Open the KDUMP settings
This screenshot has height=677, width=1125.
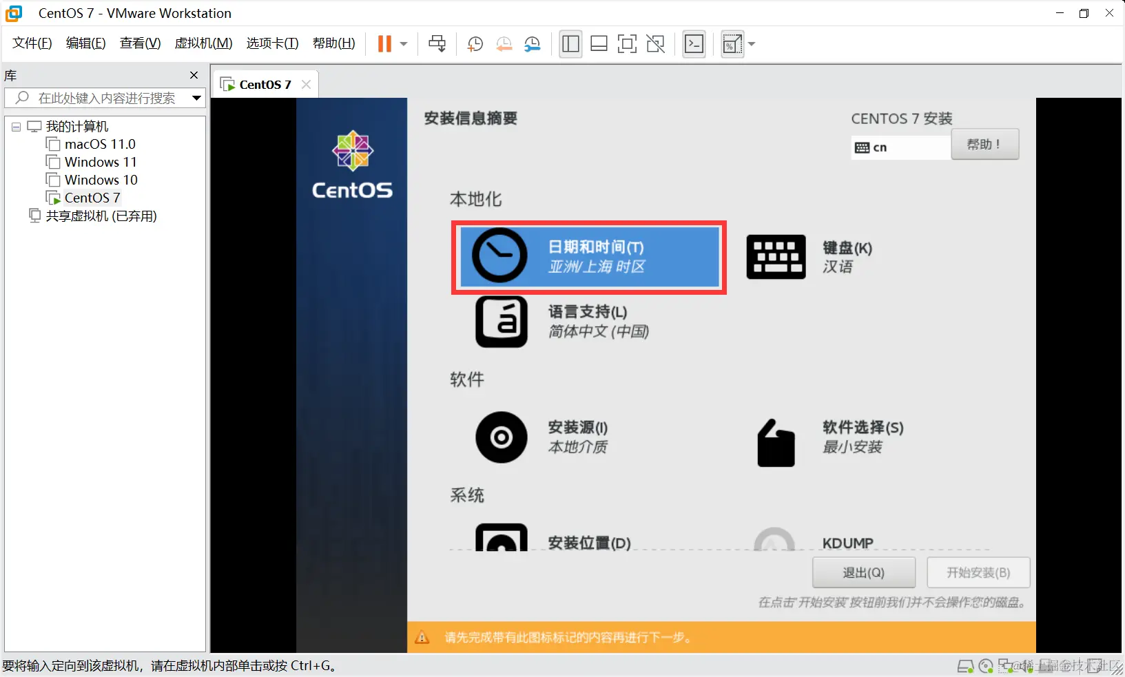coord(814,539)
